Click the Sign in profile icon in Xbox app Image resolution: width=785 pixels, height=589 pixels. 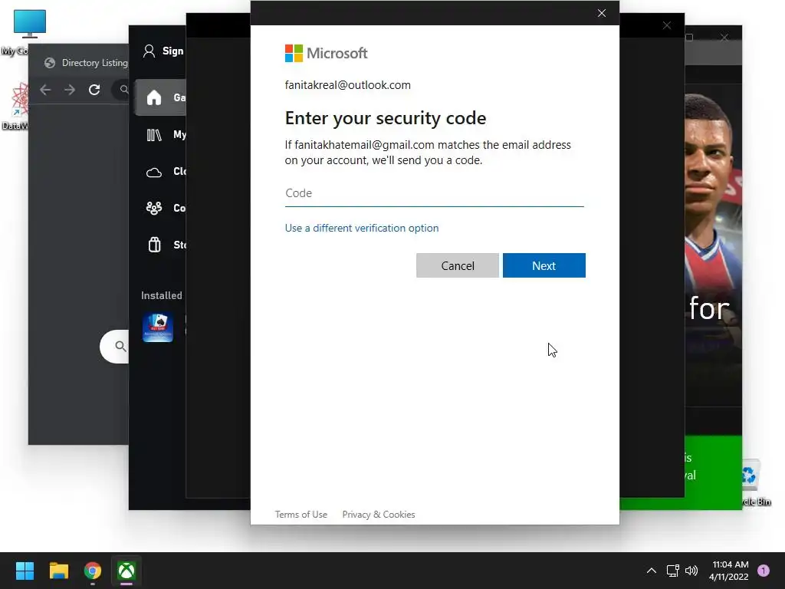(149, 51)
